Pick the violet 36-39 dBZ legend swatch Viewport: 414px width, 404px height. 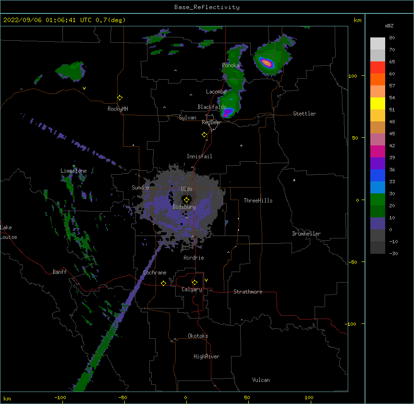(x=377, y=164)
